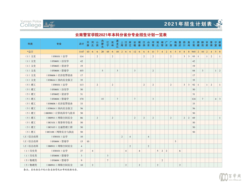Click the 内蒙古 value 15 in 理工 禁毒学 row
Image resolution: width=242 pixels, height=182 pixels.
pos(102,99)
